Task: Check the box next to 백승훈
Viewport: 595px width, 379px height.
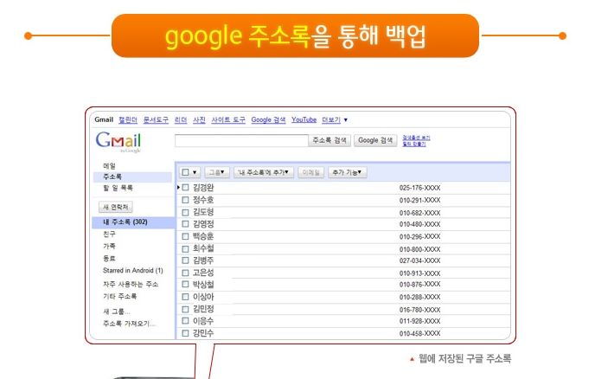Action: pyautogui.click(x=186, y=236)
